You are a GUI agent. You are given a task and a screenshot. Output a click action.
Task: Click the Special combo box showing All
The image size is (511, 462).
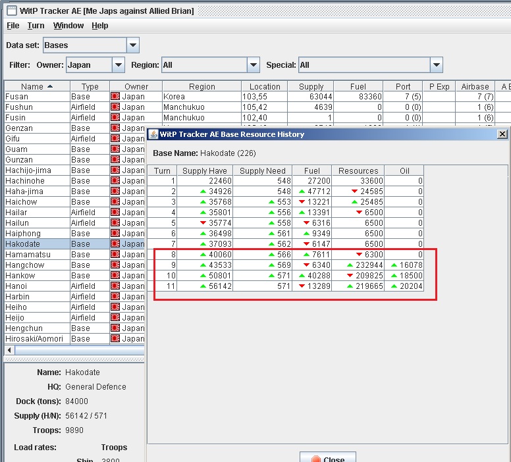[371, 65]
